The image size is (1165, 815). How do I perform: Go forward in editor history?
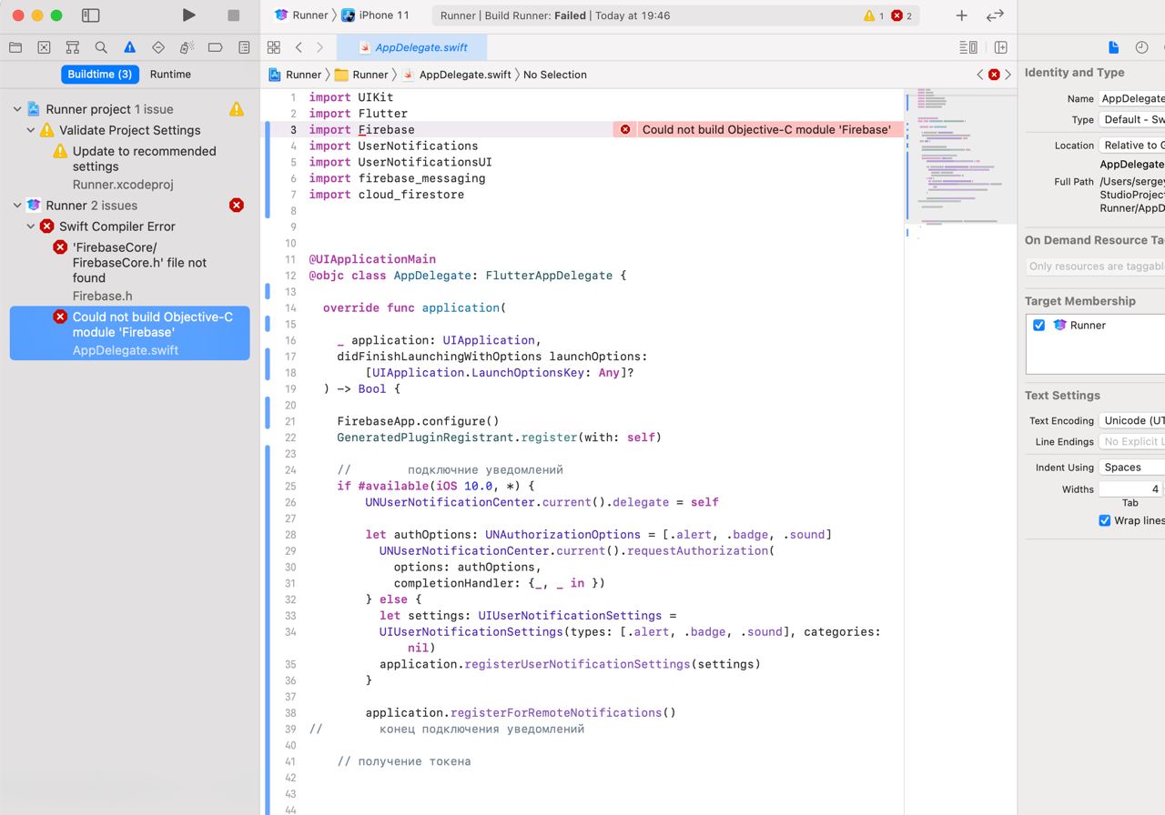pyautogui.click(x=319, y=47)
